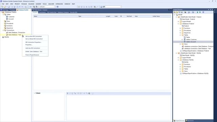Open the FILE menu
The image size is (217, 122).
click(x=3, y=4)
